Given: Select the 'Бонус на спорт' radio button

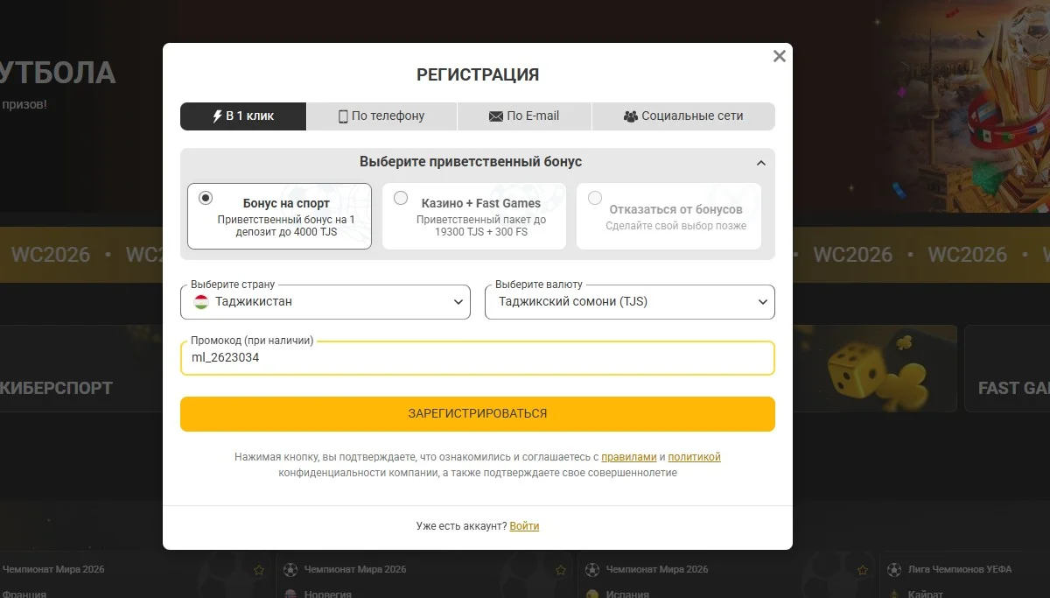Looking at the screenshot, I should pos(206,198).
